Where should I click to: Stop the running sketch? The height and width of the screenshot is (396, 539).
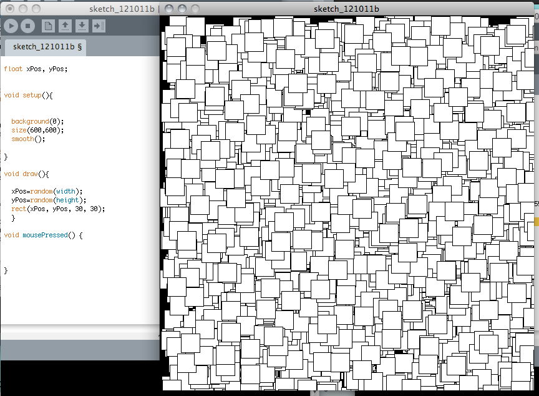click(x=27, y=26)
